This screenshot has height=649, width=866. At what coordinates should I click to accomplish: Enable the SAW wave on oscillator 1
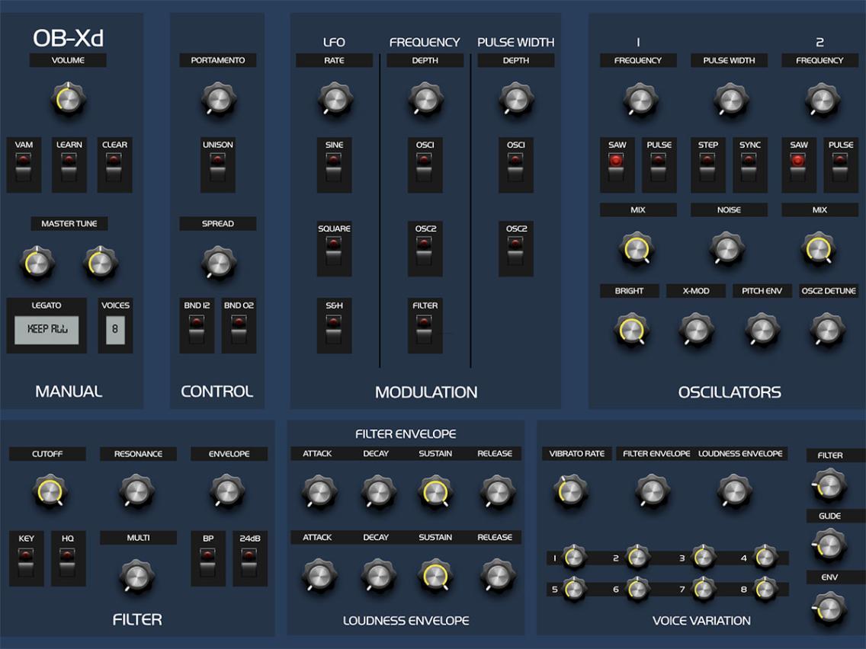tap(616, 165)
